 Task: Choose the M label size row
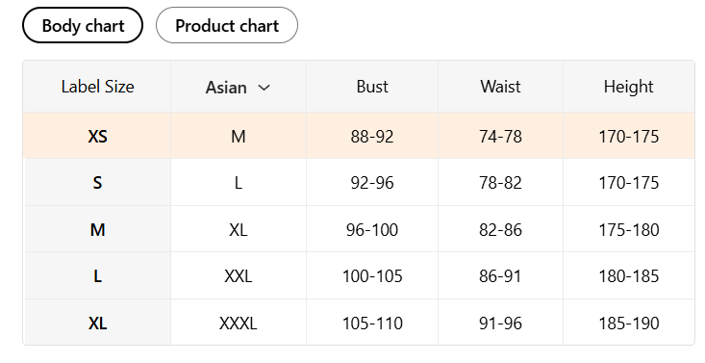click(97, 230)
